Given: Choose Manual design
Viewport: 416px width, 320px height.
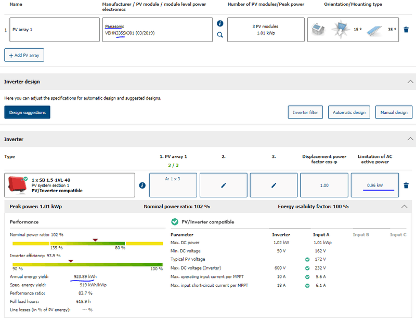Looking at the screenshot, I should pos(394,112).
